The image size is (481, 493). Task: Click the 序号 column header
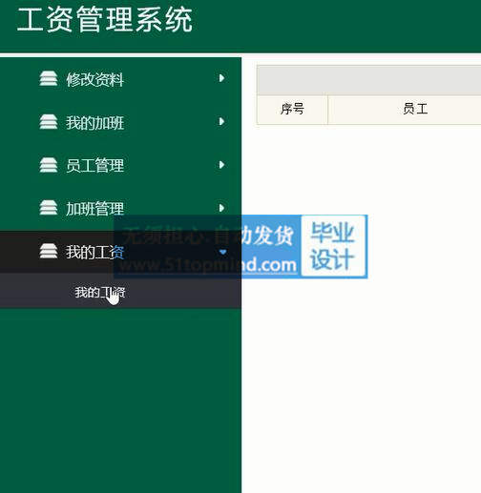pos(292,109)
